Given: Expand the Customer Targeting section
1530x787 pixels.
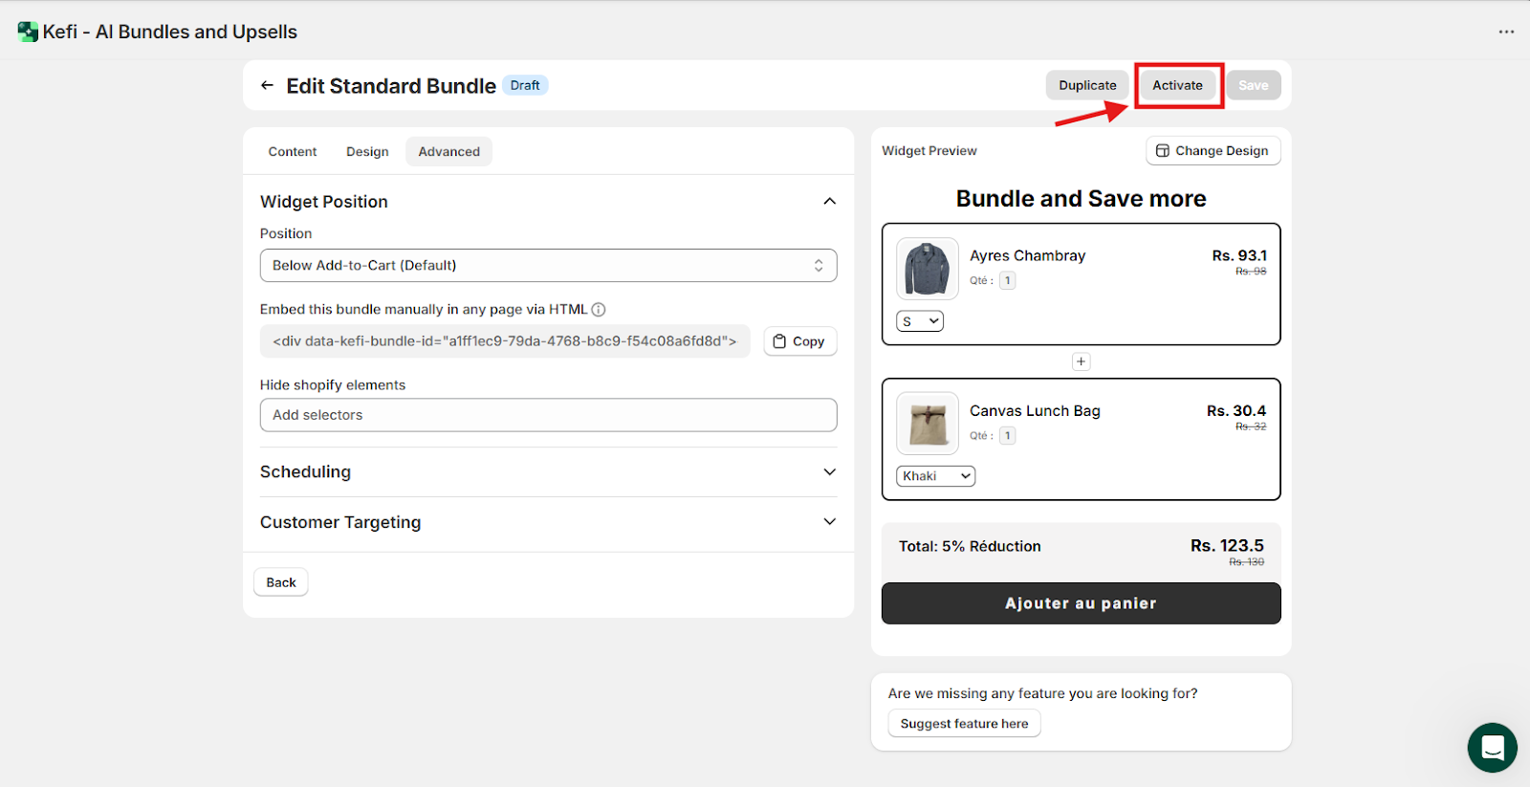Looking at the screenshot, I should tap(829, 522).
